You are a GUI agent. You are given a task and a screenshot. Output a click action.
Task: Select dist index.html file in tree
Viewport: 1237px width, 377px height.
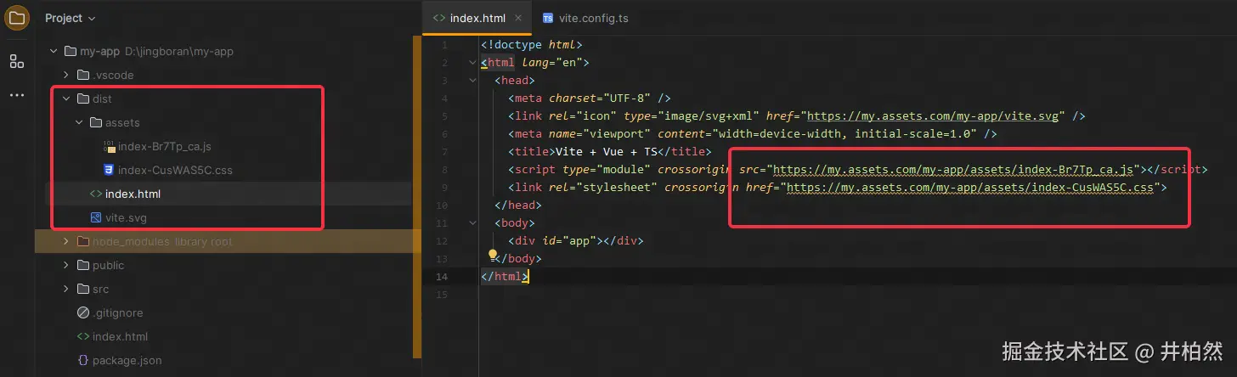coord(133,194)
